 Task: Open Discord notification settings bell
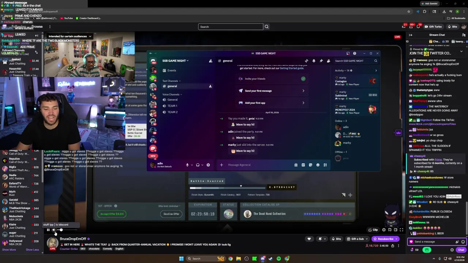314,61
